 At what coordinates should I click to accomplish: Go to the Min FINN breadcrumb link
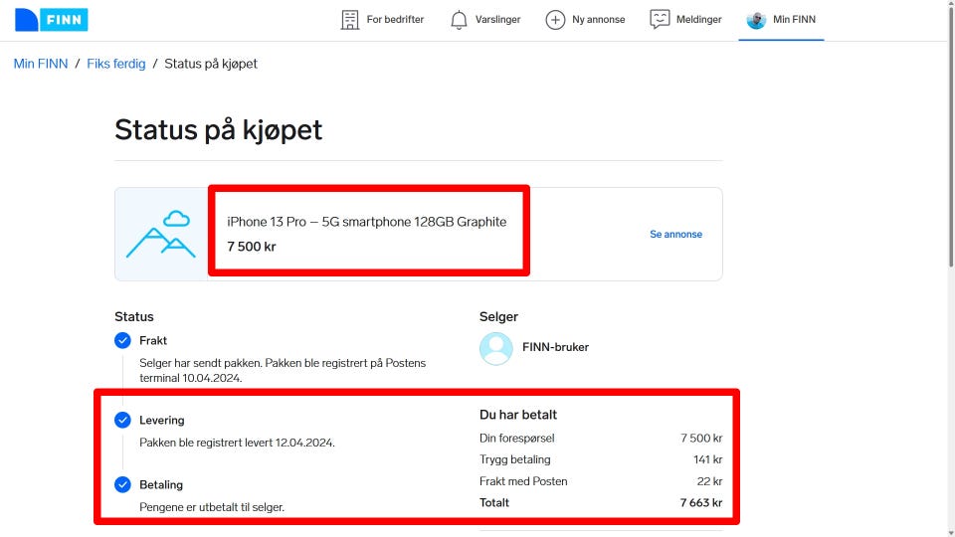[x=41, y=64]
